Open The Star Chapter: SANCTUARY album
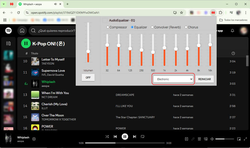The height and width of the screenshot is (148, 250). pyautogui.click(x=135, y=117)
